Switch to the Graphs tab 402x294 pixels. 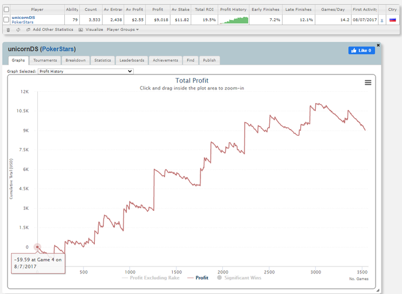(18, 60)
